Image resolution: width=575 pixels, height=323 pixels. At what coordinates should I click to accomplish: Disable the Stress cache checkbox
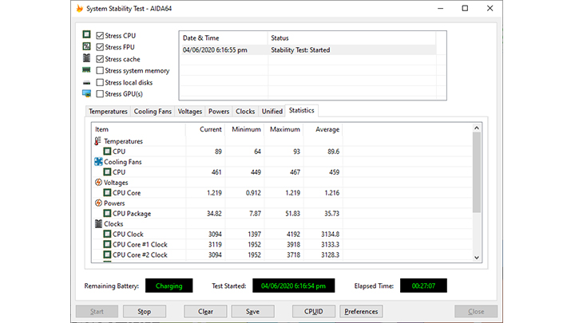pyautogui.click(x=100, y=59)
